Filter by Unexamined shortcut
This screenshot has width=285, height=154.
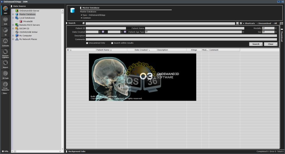point(265,23)
